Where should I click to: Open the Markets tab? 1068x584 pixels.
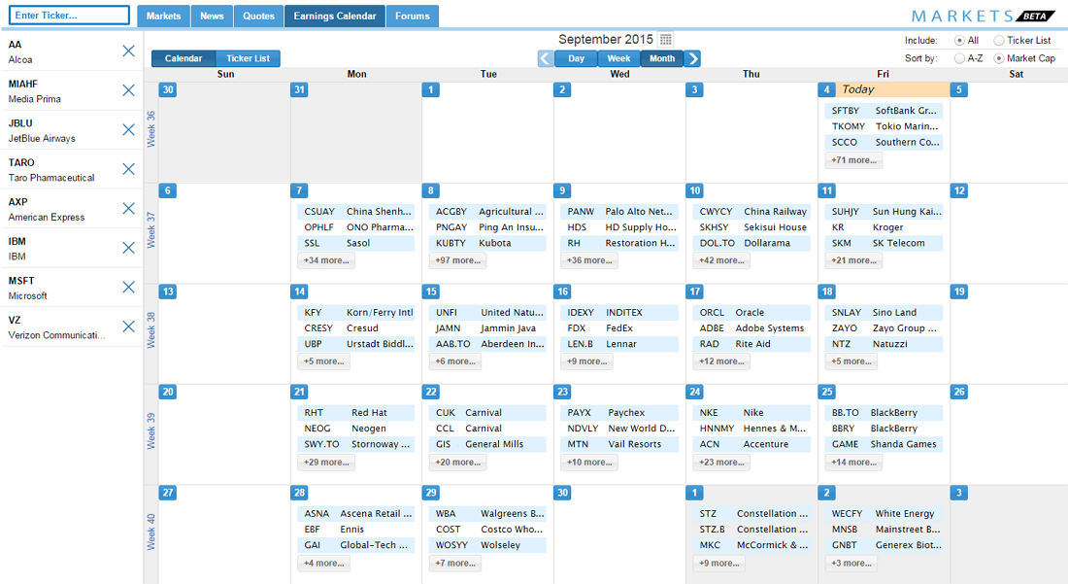coord(163,16)
